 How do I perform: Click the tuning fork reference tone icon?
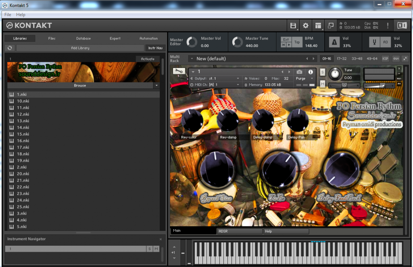pyautogui.click(x=374, y=42)
